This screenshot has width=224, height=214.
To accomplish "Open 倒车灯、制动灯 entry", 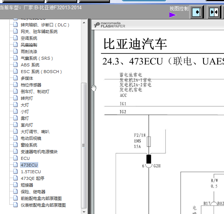I will click(35, 92).
